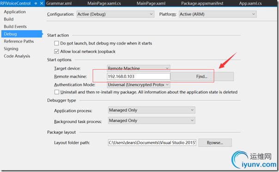Open the MainPage.xaml.cs tab
The width and height of the screenshot is (279, 172).
click(104, 3)
